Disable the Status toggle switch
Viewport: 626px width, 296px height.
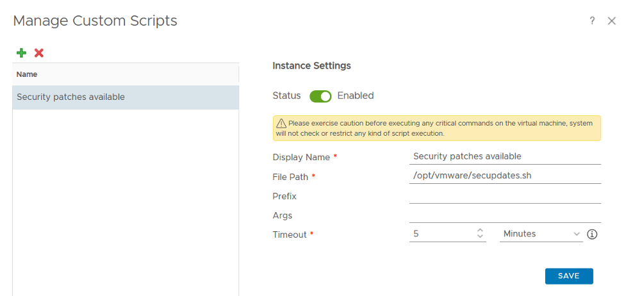pyautogui.click(x=320, y=96)
